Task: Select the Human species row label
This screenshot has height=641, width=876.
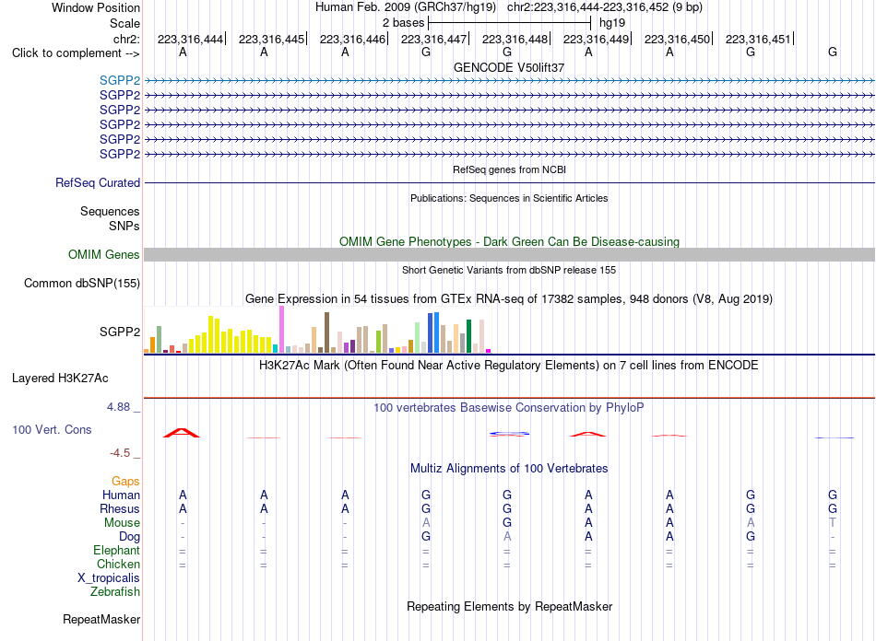Action: 121,495
